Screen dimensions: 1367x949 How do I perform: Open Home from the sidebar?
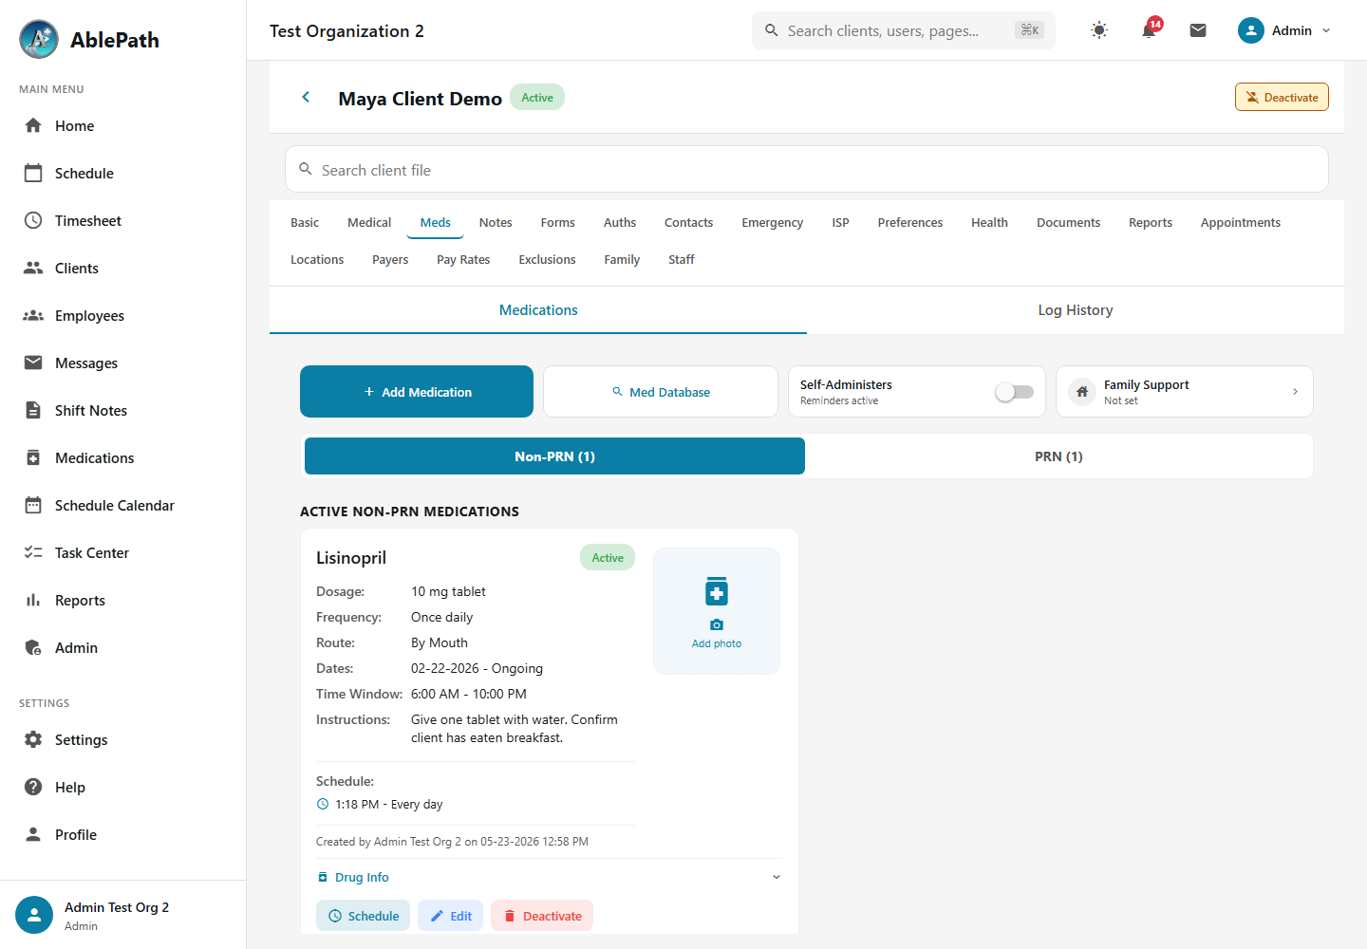coord(74,126)
